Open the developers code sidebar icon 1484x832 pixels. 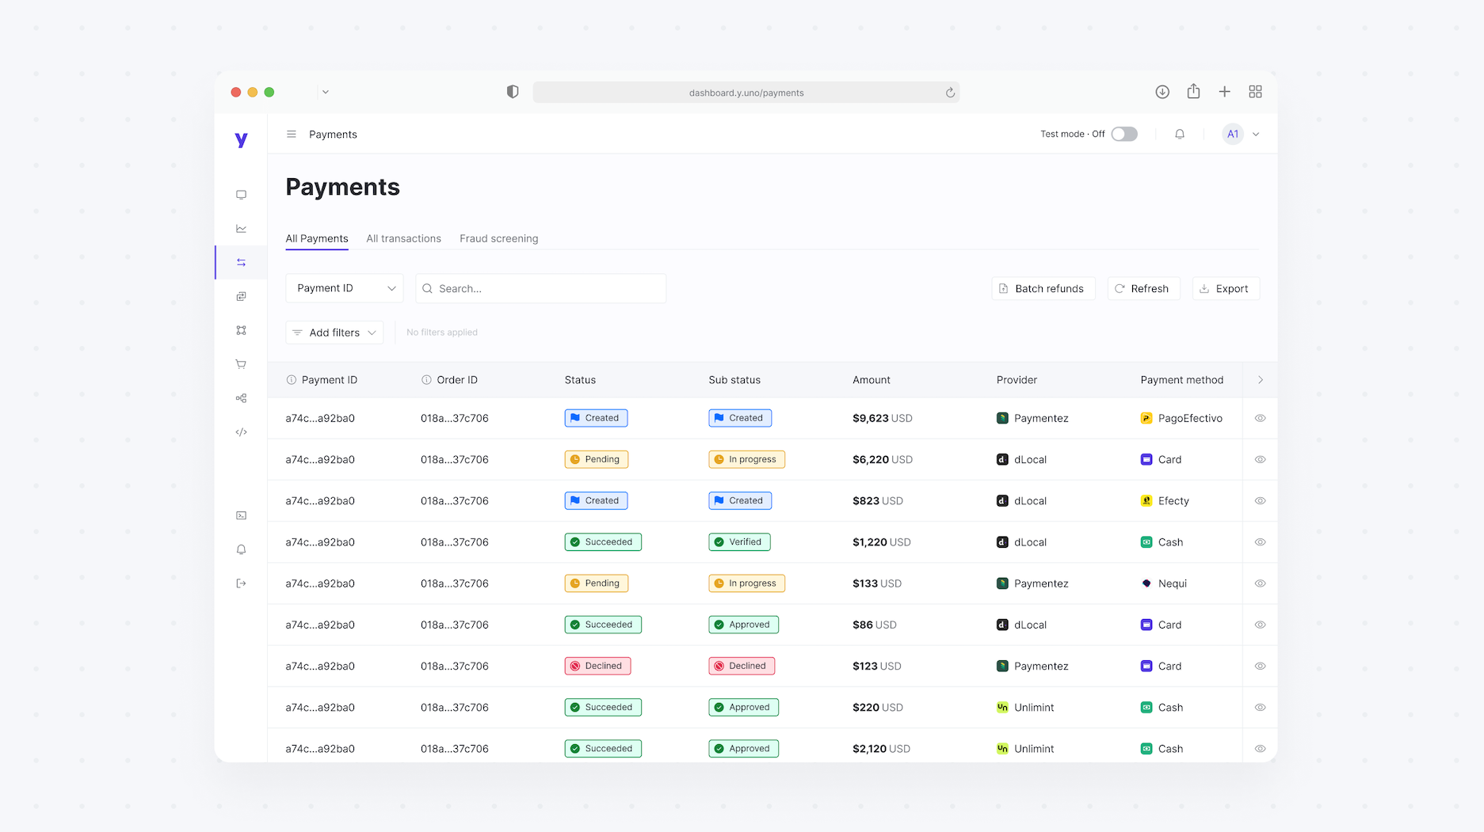tap(241, 432)
